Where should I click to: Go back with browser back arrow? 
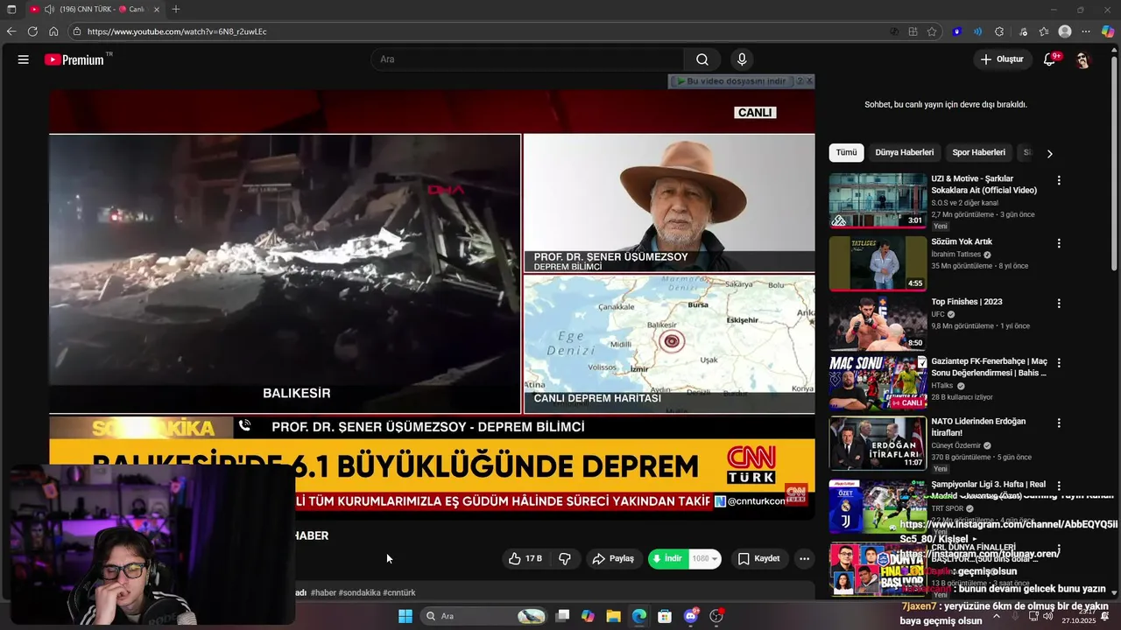(x=11, y=31)
